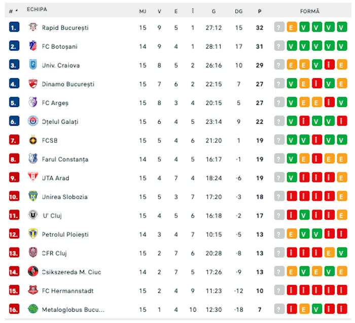Image resolution: width=355 pixels, height=323 pixels.
Task: Open Oțelul Galați team page link
Action: click(60, 122)
